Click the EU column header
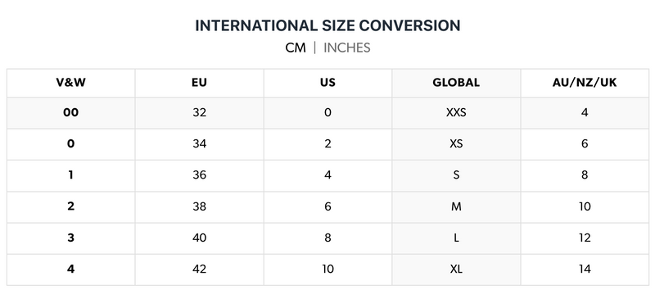The width and height of the screenshot is (655, 308). 199,83
